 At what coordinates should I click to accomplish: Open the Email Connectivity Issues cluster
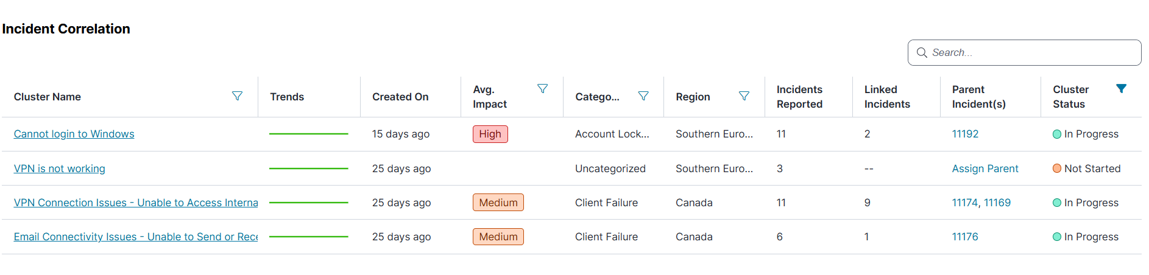pos(135,237)
